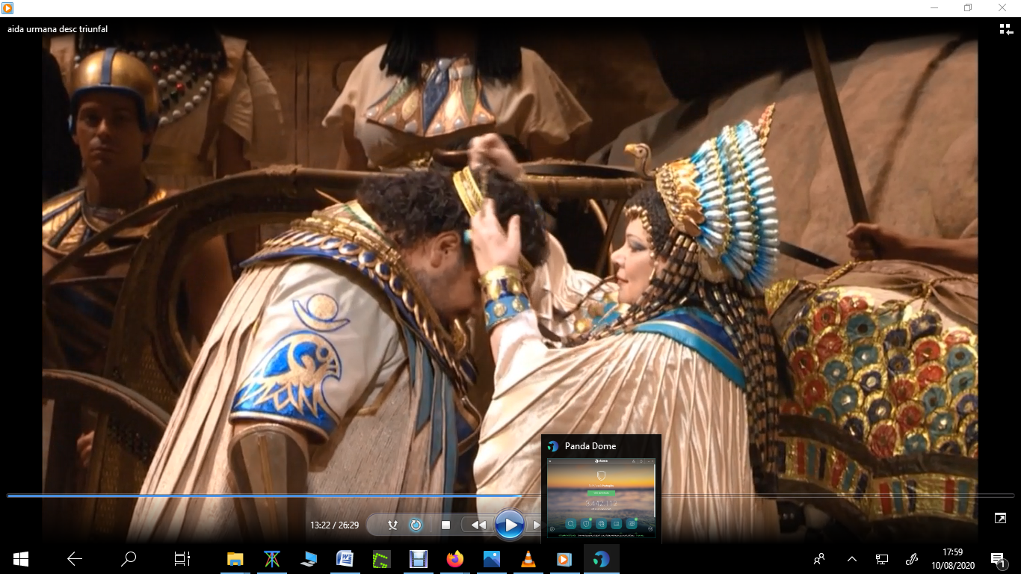Open Firefox from the taskbar

pos(454,558)
